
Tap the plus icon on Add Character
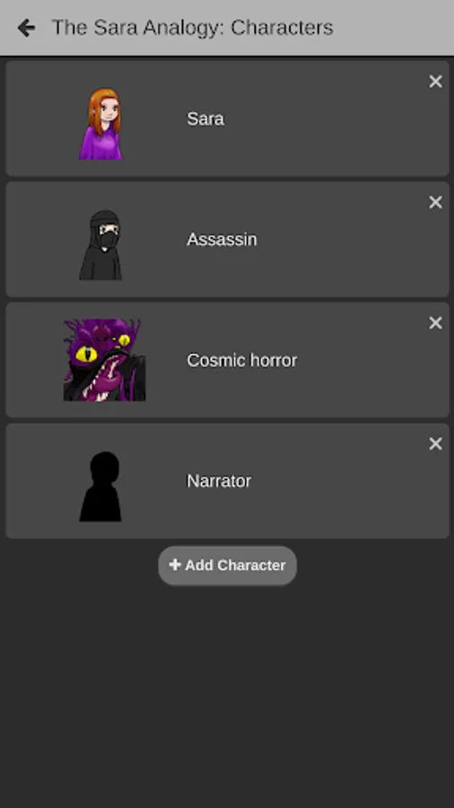[x=175, y=565]
